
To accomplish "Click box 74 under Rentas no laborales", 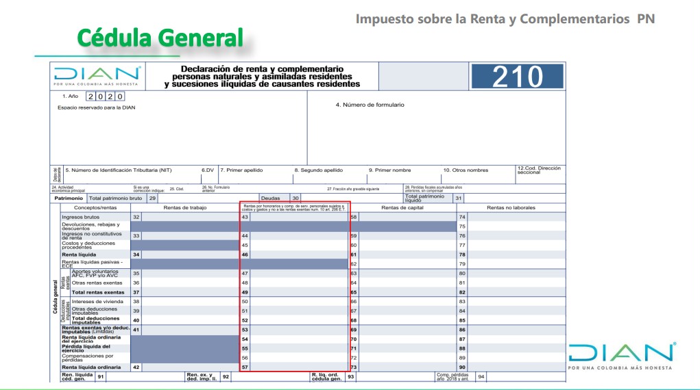I will coord(514,217).
